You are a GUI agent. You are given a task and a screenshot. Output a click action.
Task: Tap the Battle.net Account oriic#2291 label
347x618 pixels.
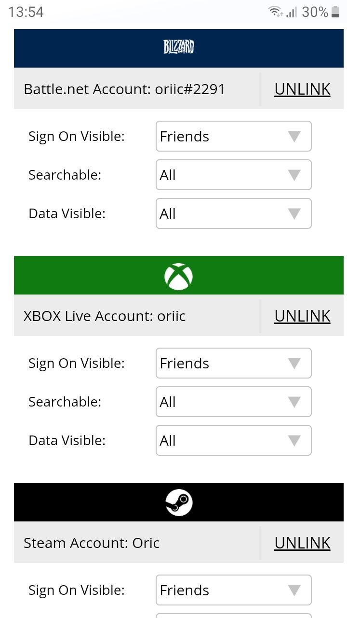(x=124, y=89)
